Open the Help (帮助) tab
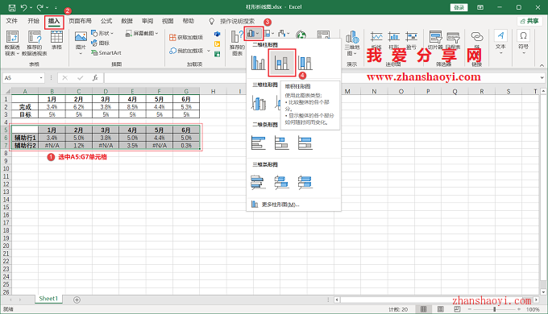This screenshot has height=314, width=548. pos(189,21)
